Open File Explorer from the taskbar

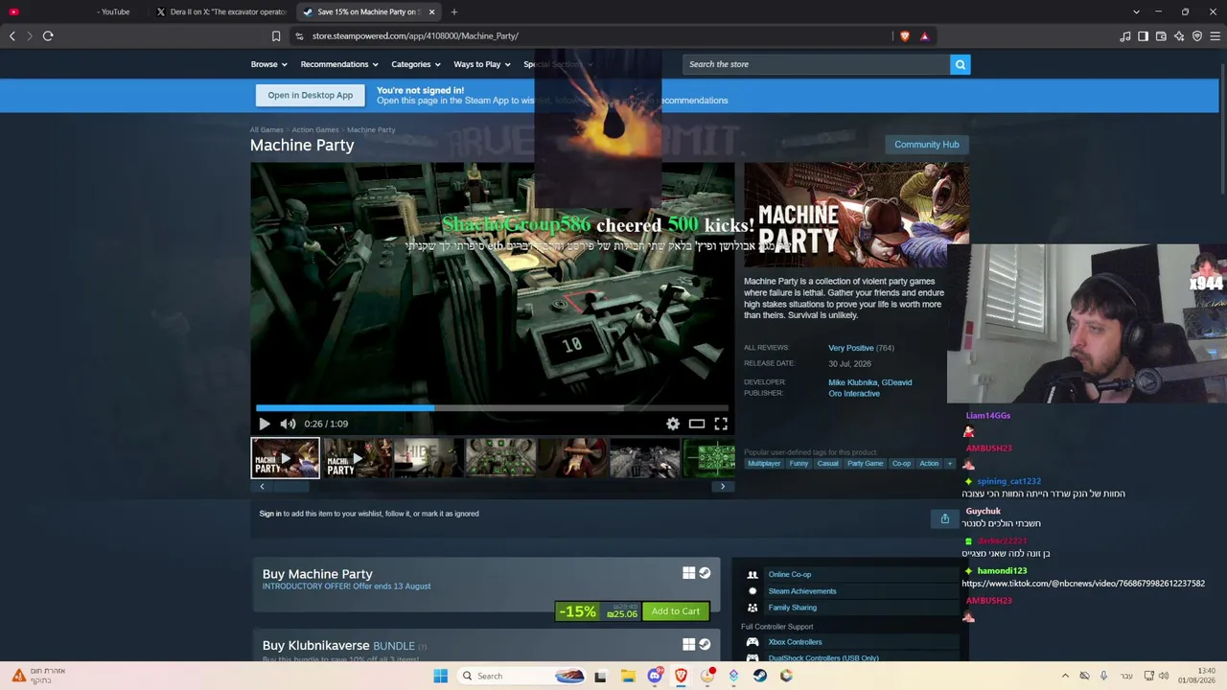pyautogui.click(x=628, y=676)
